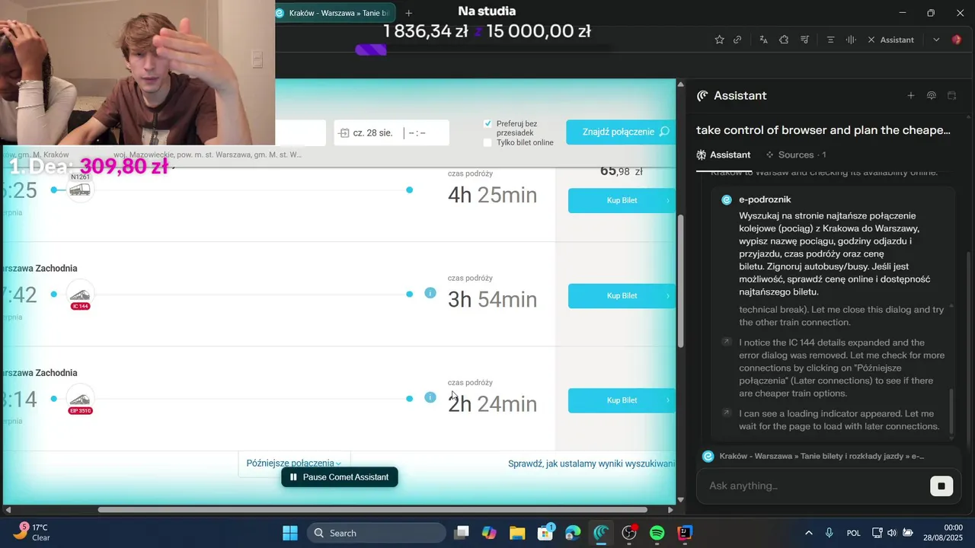This screenshot has height=548, width=975.
Task: Start a new Assistant chat with plus
Action: 910,96
